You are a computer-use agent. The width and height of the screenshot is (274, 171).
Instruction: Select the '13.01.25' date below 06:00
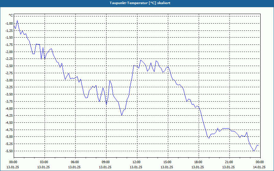(x=74, y=167)
